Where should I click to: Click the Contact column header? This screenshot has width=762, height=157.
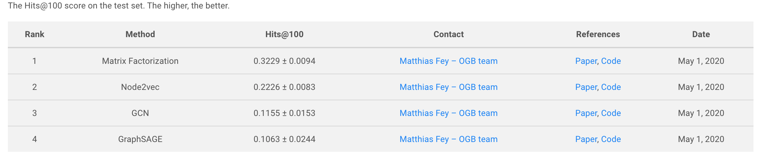point(448,34)
